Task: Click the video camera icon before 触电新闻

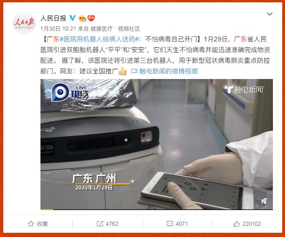Action: coord(134,71)
